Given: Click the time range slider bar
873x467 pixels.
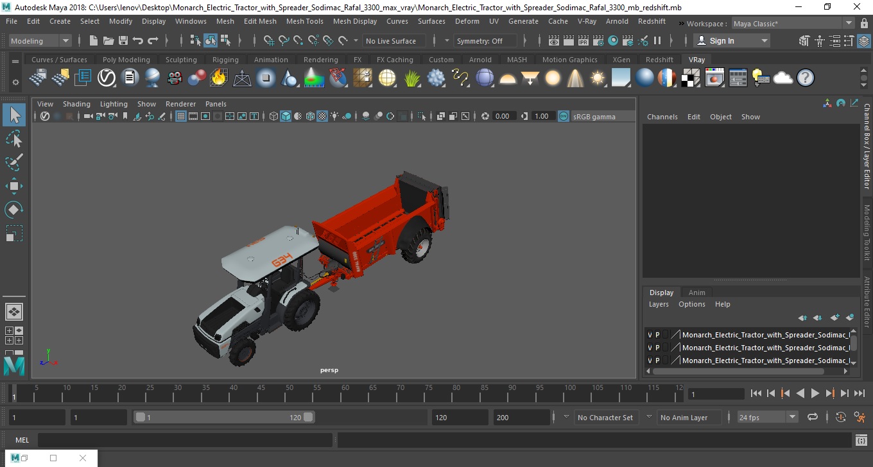Looking at the screenshot, I should pyautogui.click(x=225, y=417).
